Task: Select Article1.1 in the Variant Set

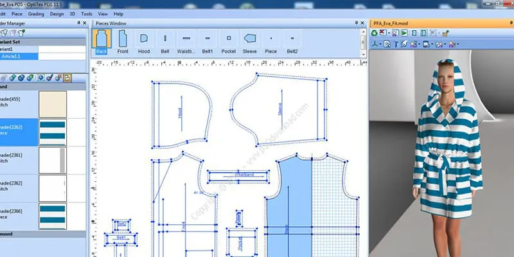Action: pos(19,57)
